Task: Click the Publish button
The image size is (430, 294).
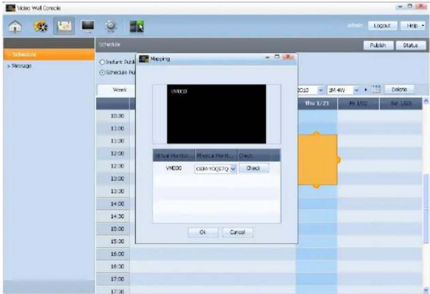Action: pos(378,45)
